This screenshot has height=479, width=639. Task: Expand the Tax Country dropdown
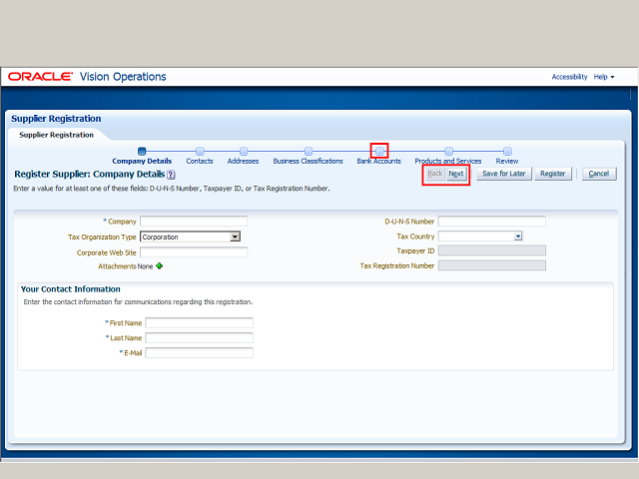518,237
